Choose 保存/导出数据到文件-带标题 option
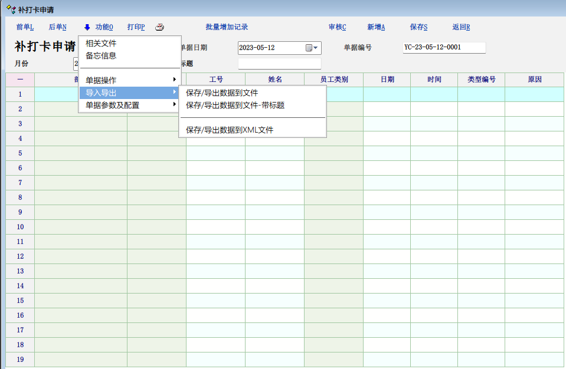Viewport: 566px width, 369px height. (x=235, y=106)
